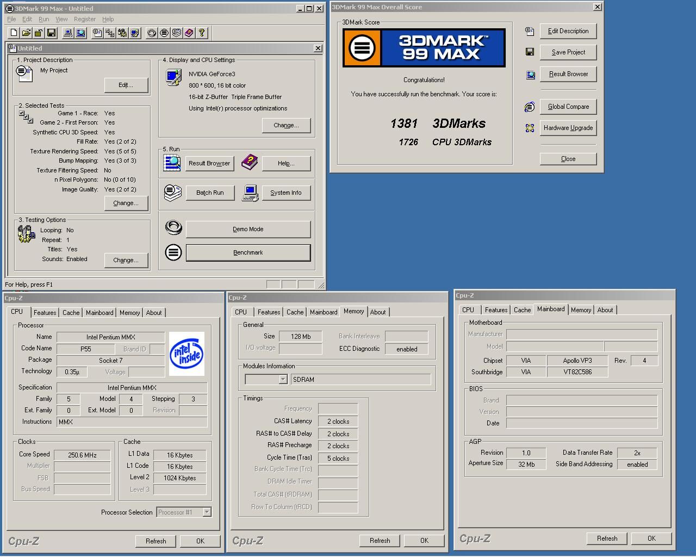Click the Demo Mode ring toolbar icon

(x=152, y=33)
